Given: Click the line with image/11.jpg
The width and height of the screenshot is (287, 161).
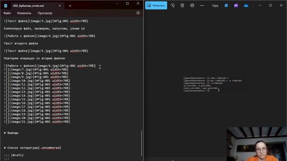Looking at the screenshot, I should click(37, 85).
